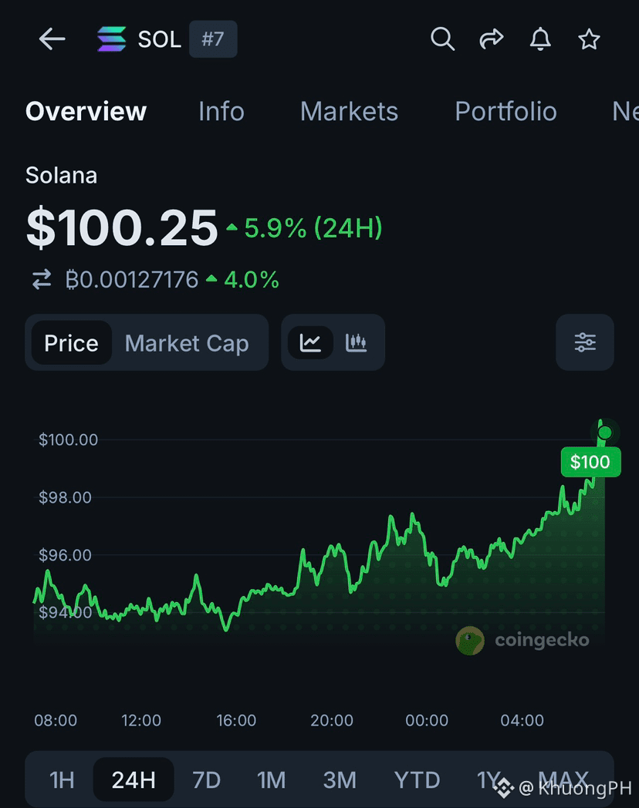Choose the 3M time range
639x808 pixels.
[x=340, y=779]
